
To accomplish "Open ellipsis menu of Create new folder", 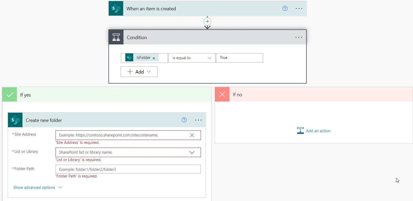I will 198,120.
